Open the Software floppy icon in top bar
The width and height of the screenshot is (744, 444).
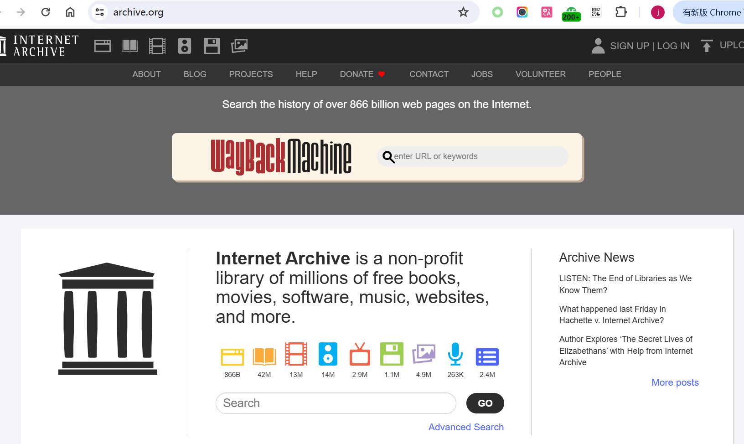pyautogui.click(x=212, y=46)
